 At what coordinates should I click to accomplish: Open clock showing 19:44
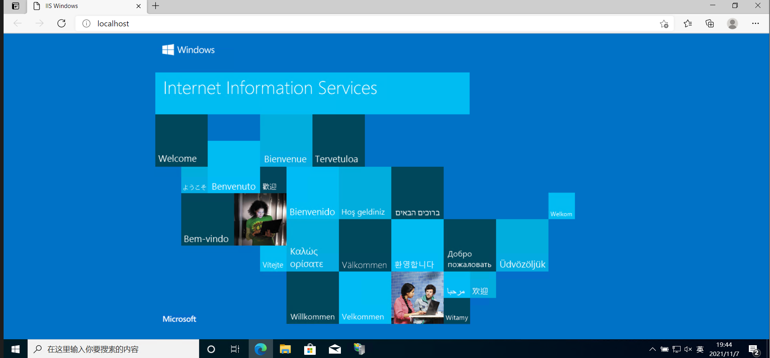[x=724, y=349]
